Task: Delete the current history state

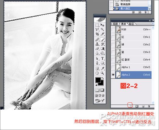Action: tap(145, 12)
